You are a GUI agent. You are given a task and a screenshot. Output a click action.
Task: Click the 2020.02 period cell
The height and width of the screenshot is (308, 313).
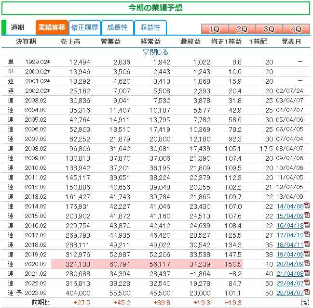36,264
